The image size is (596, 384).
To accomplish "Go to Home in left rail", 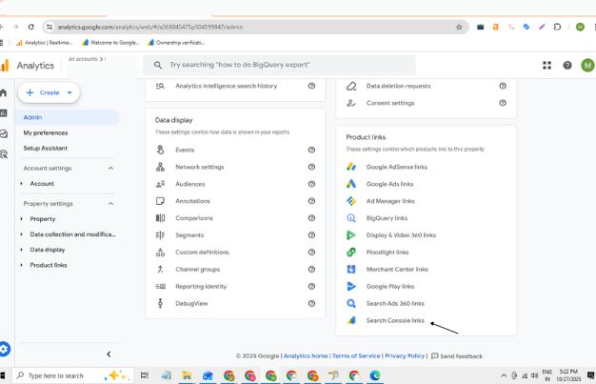I will point(4,92).
